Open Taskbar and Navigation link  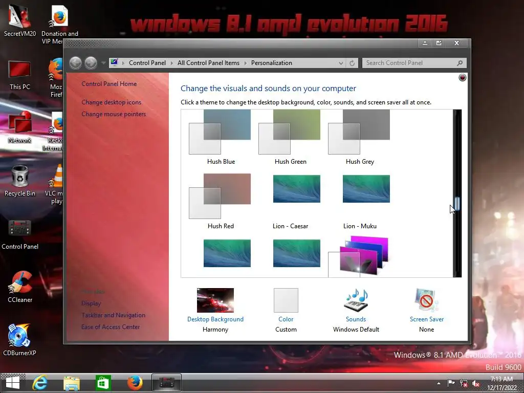click(113, 315)
